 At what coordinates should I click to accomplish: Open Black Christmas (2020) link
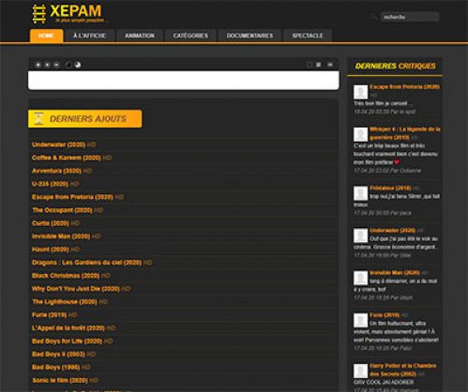tap(66, 276)
